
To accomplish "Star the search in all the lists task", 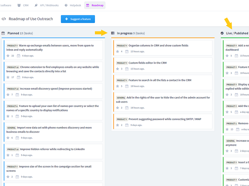I will (x=118, y=86).
